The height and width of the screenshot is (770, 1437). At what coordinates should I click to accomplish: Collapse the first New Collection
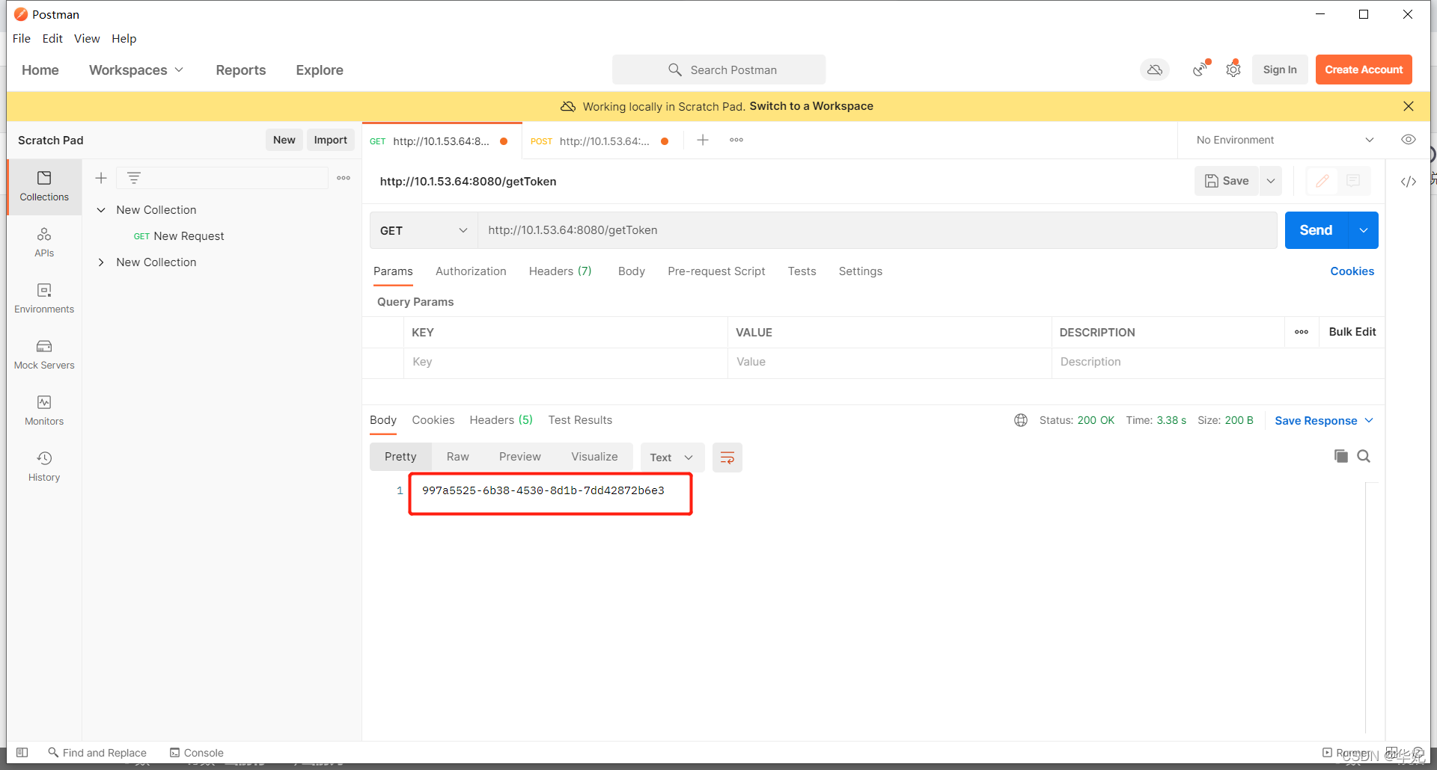click(x=101, y=210)
